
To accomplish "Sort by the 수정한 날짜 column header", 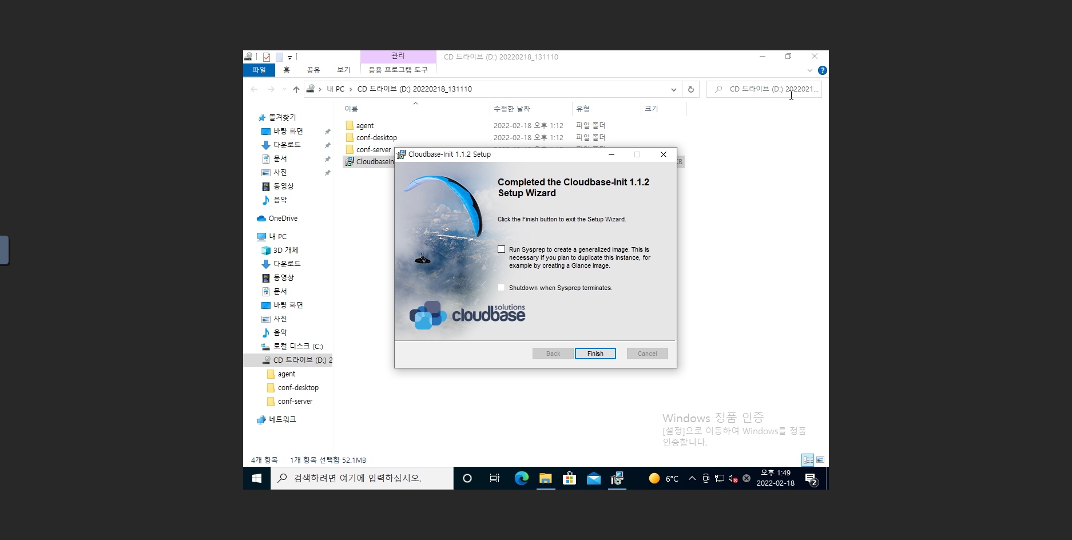I will (x=512, y=109).
